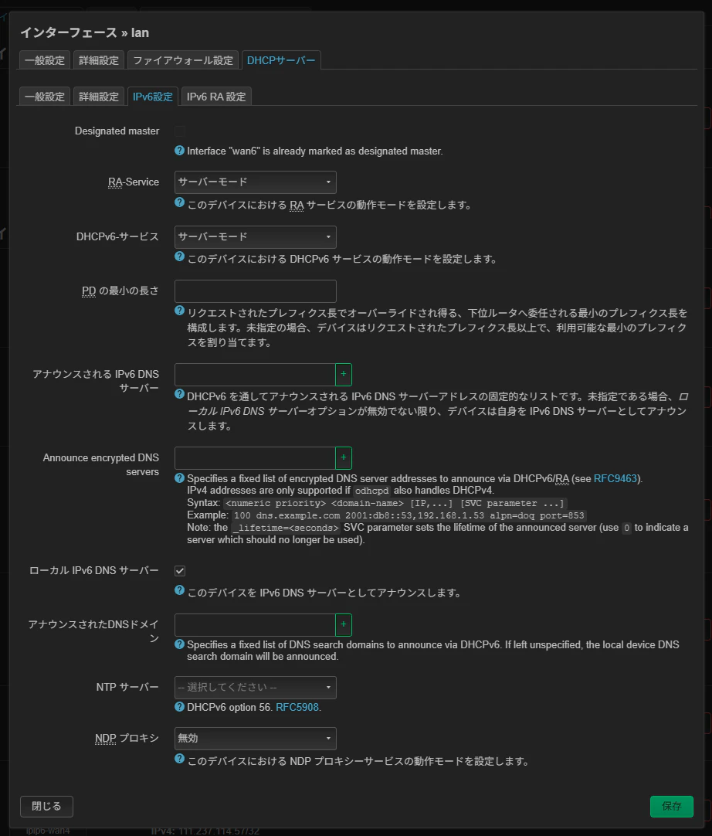
Task: Open ファイアウォール設定 tab
Action: (x=183, y=60)
